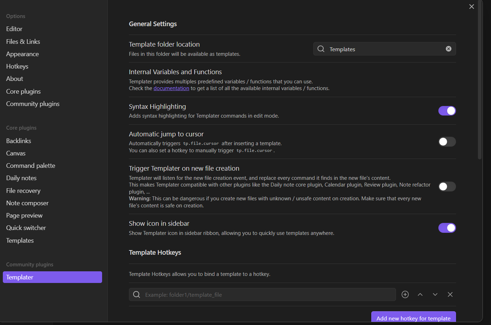The width and height of the screenshot is (491, 325).
Task: Select Daily notes core plugin settings
Action: 22,178
